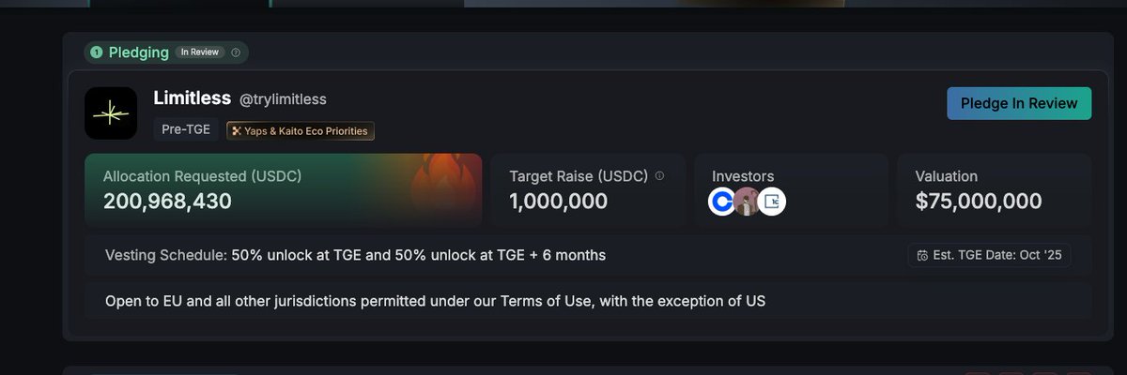The image size is (1127, 375).
Task: Click the middle investor avatar
Action: (x=747, y=202)
